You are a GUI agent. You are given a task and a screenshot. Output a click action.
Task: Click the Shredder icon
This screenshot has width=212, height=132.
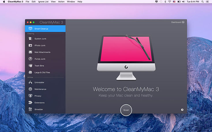coord(30,109)
